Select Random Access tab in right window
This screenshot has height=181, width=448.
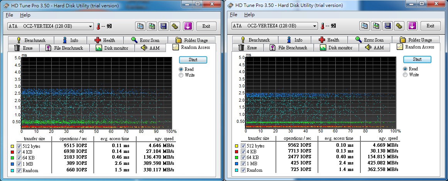pyautogui.click(x=416, y=47)
